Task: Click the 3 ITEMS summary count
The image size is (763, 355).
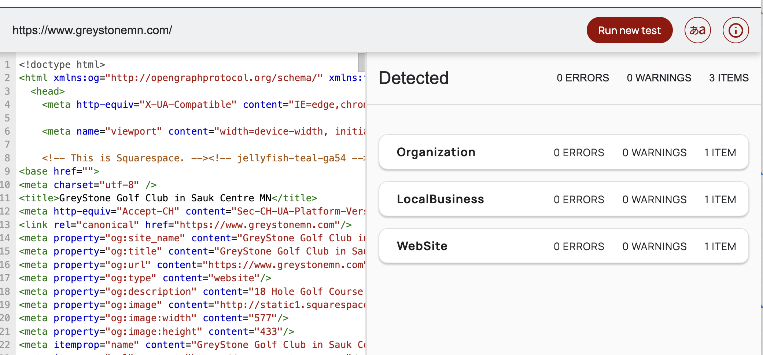Action: coord(729,78)
